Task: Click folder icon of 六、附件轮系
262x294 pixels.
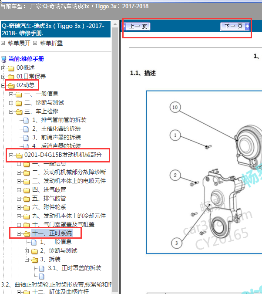Action: [27, 208]
